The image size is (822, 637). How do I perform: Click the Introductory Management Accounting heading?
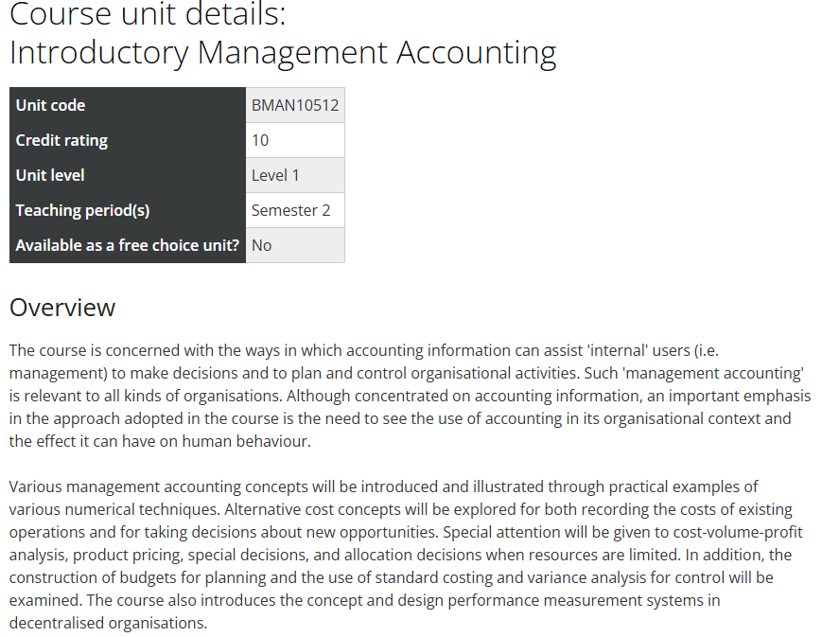(283, 53)
